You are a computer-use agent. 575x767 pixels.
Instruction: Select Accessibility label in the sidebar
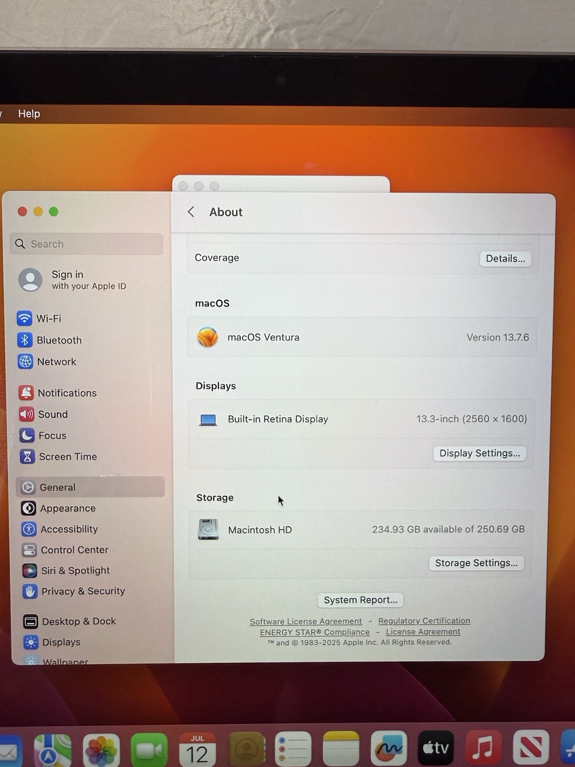click(x=69, y=529)
